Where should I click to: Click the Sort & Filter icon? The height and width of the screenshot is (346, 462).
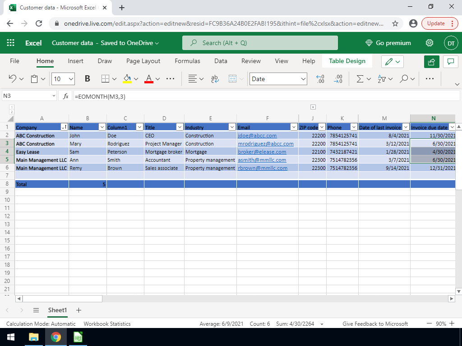click(x=382, y=78)
